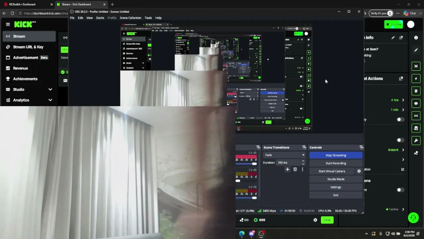
Task: Close the IRLToolkit Dashboard tab
Action: tap(51, 4)
